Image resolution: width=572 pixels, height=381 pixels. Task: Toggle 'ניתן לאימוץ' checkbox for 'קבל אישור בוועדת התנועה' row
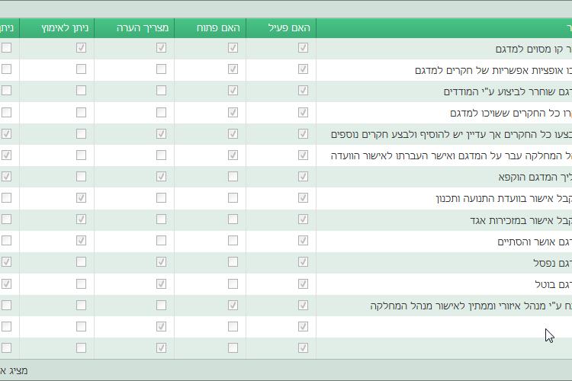[82, 198]
